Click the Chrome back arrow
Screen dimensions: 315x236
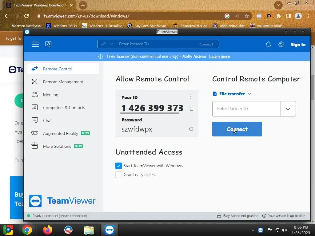7,16
